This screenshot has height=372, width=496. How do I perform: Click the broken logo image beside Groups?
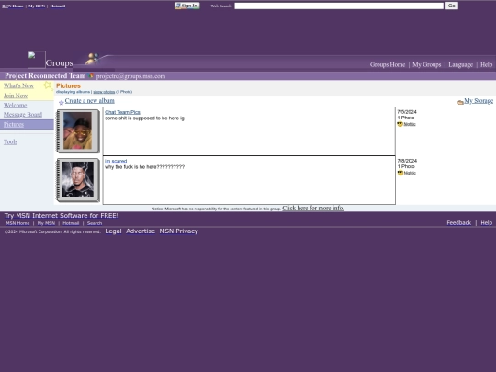click(37, 60)
